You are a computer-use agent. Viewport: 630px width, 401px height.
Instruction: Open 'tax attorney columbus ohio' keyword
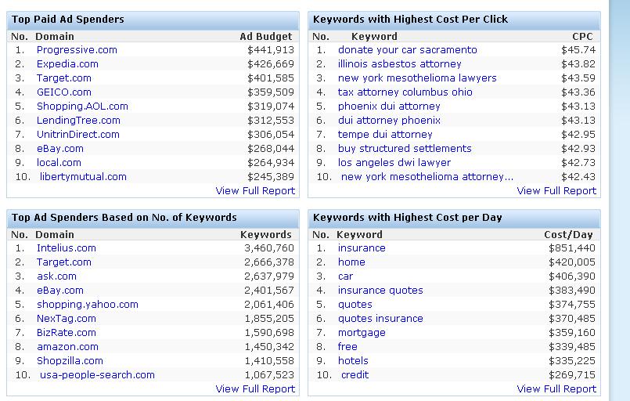[405, 92]
